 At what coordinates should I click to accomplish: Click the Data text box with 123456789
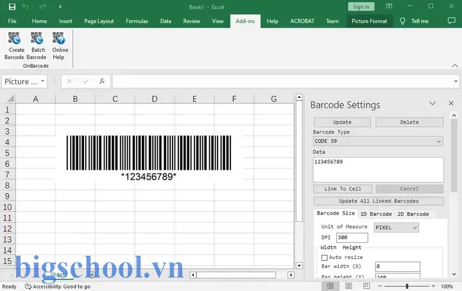379,170
